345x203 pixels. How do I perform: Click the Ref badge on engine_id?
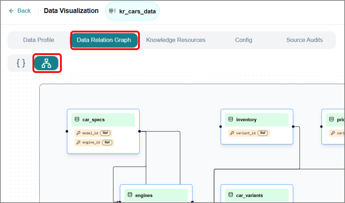(x=107, y=142)
